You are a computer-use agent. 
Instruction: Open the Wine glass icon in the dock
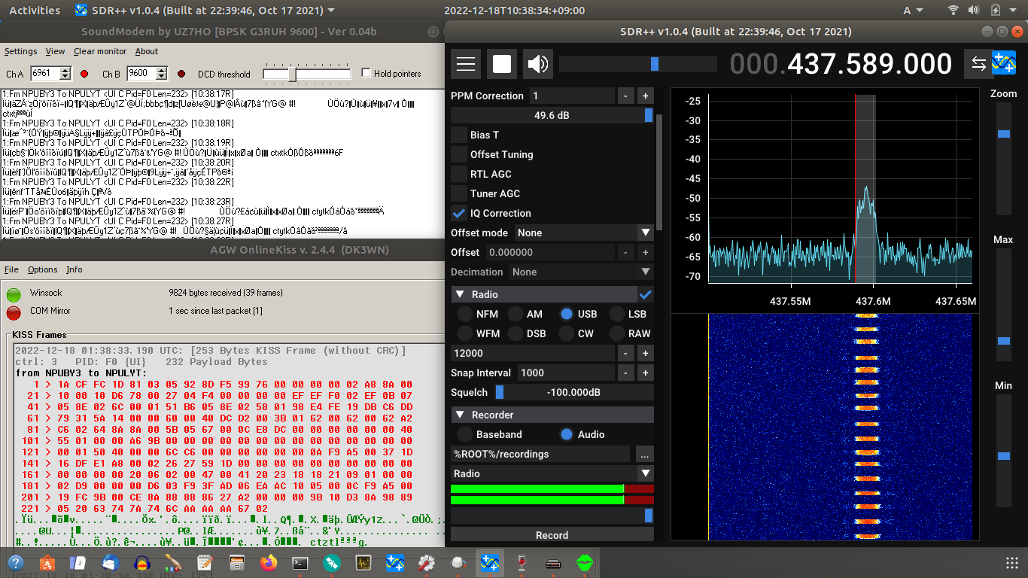[521, 563]
